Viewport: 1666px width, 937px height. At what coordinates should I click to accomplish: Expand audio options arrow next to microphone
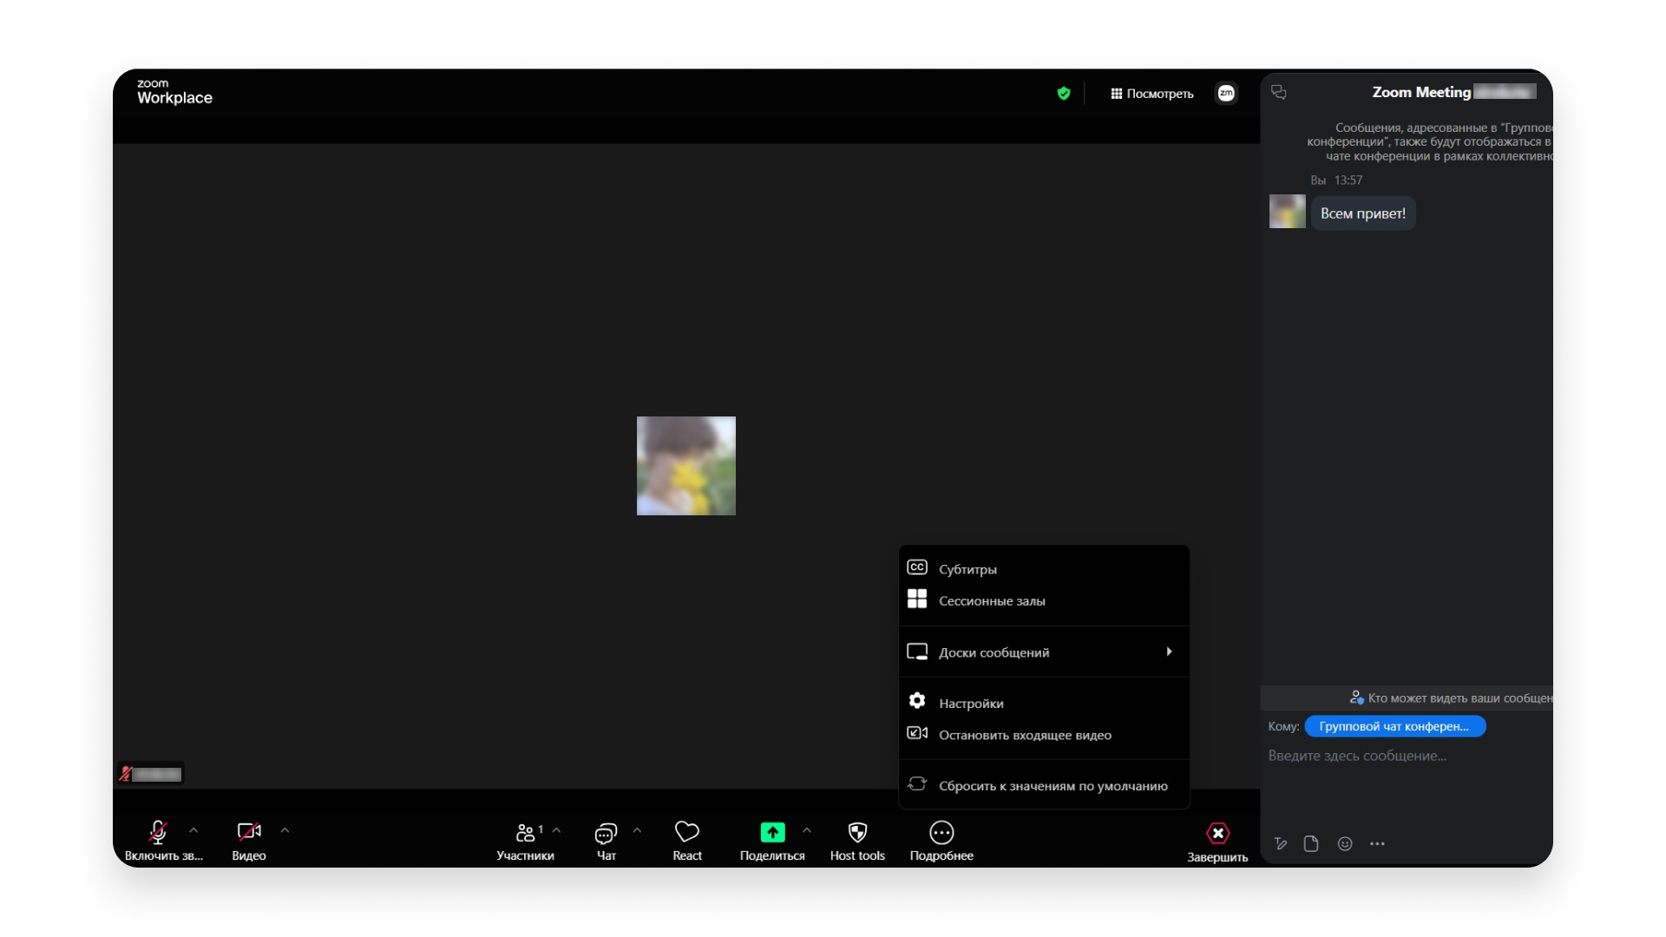click(x=193, y=831)
